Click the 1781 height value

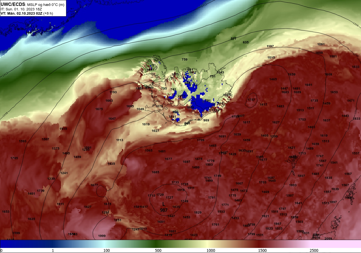[212, 197]
